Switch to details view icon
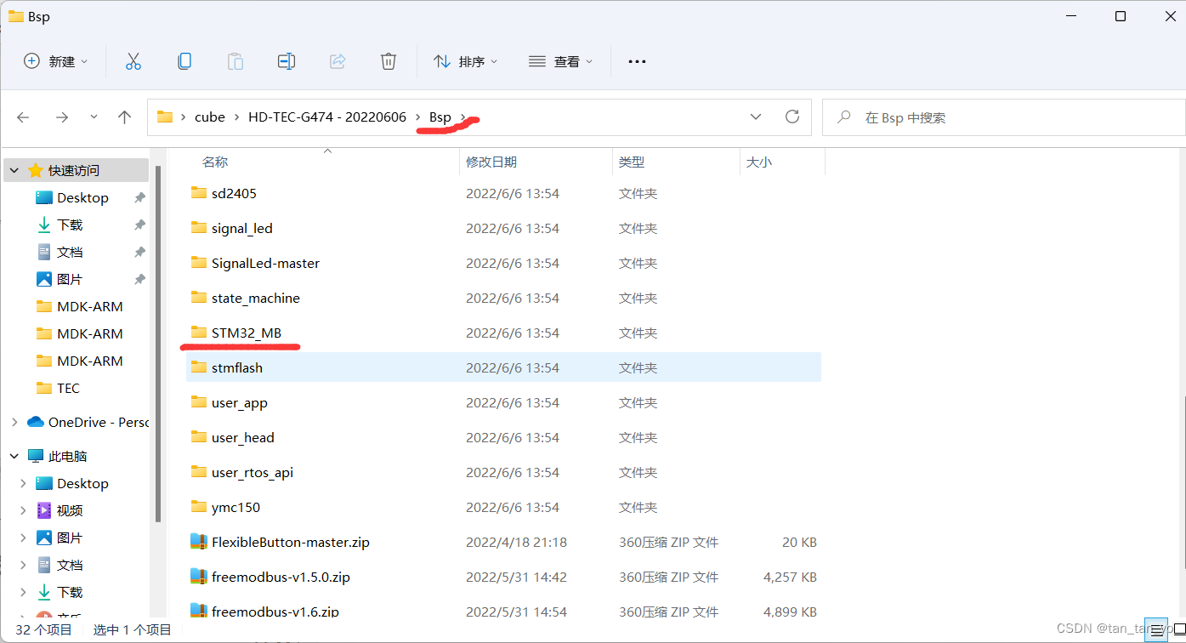 tap(1155, 630)
